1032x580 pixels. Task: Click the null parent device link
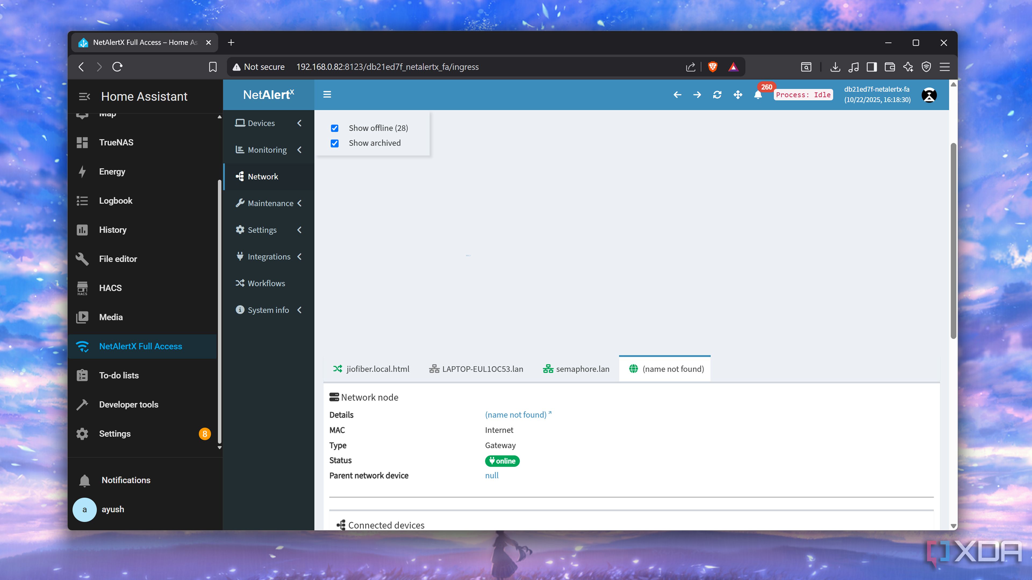[492, 476]
